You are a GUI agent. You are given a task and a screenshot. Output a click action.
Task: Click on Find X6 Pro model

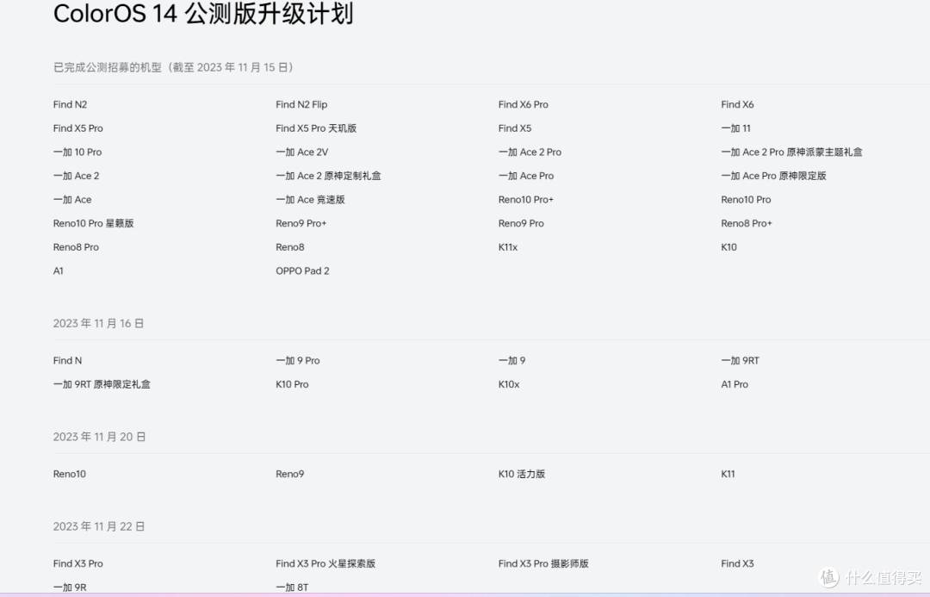click(523, 104)
